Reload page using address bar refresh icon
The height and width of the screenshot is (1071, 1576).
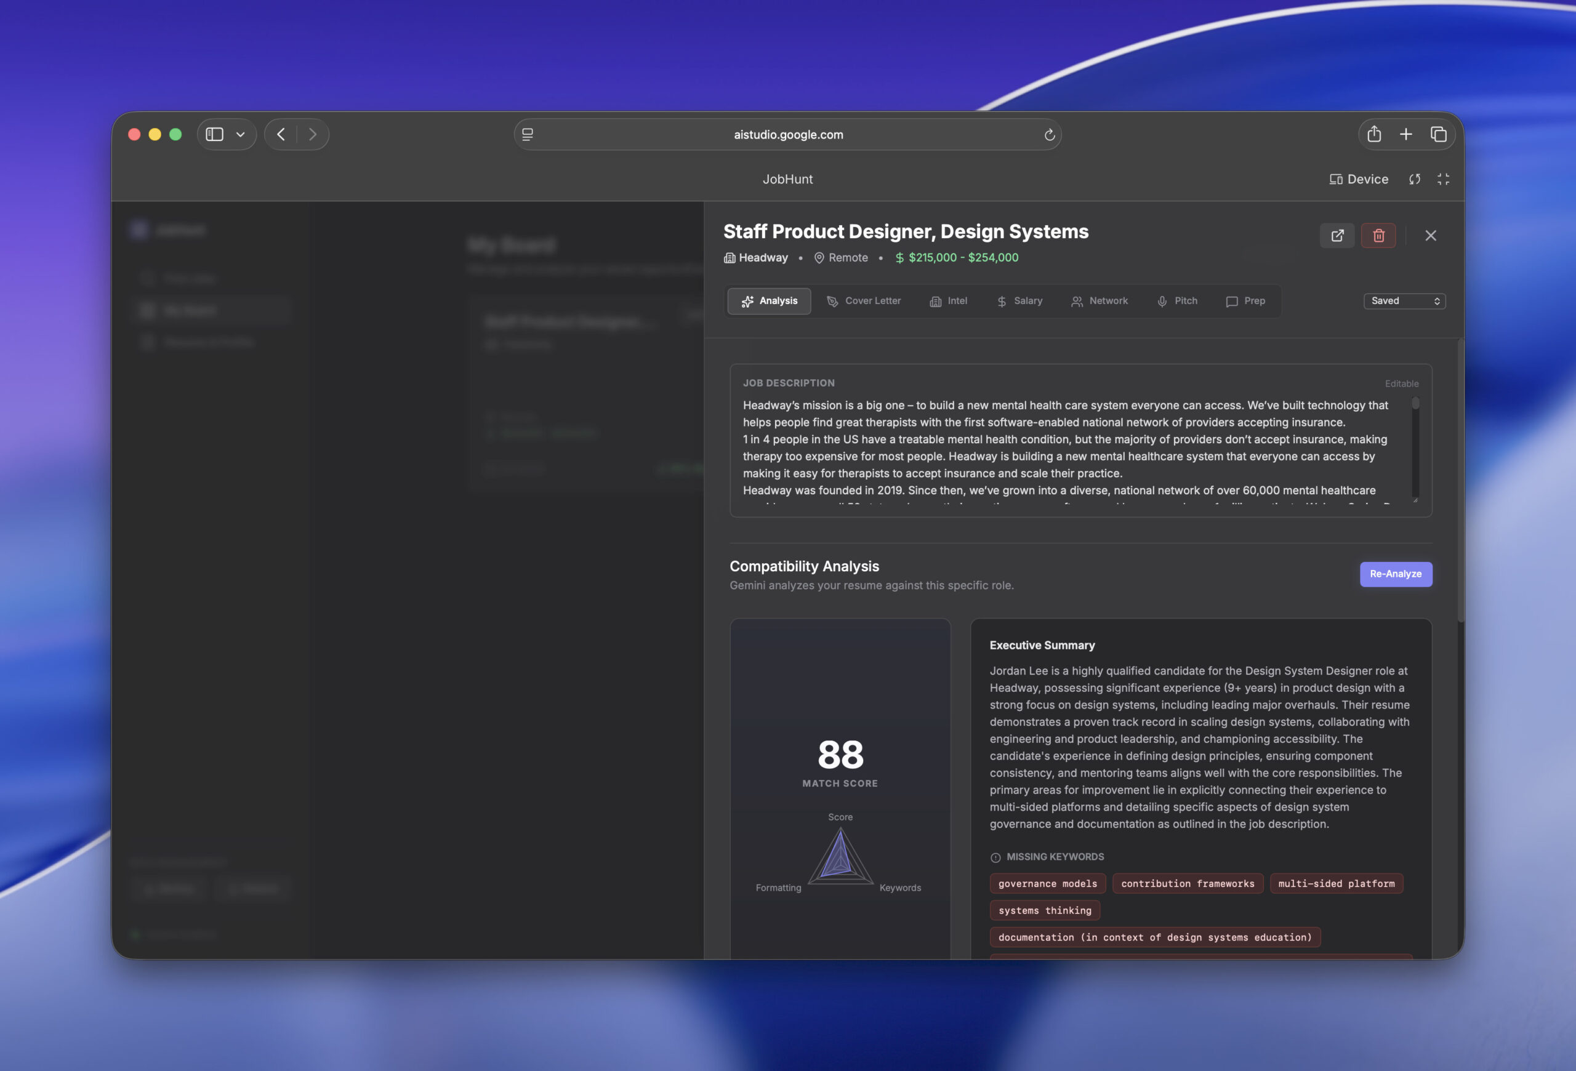click(1049, 134)
